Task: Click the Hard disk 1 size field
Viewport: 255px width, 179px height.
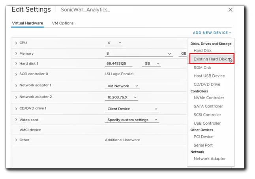Action: click(x=121, y=64)
